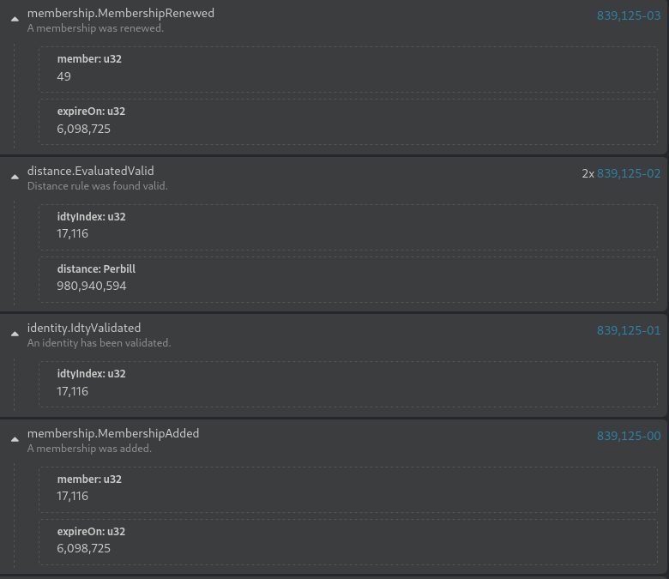Screen dimensions: 669x579
Task: Follow the 839,125-01 event link
Action: point(629,330)
